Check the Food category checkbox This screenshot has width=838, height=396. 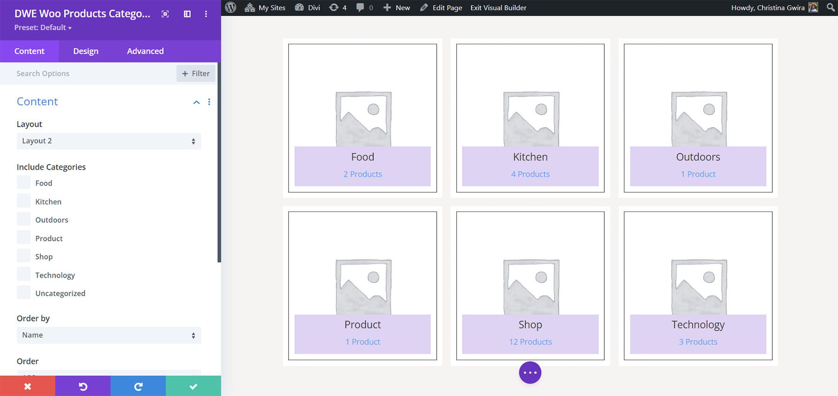pos(24,183)
